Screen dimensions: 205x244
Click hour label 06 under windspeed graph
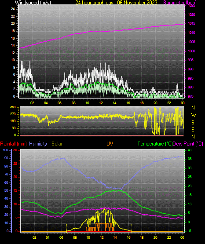click(x=59, y=103)
